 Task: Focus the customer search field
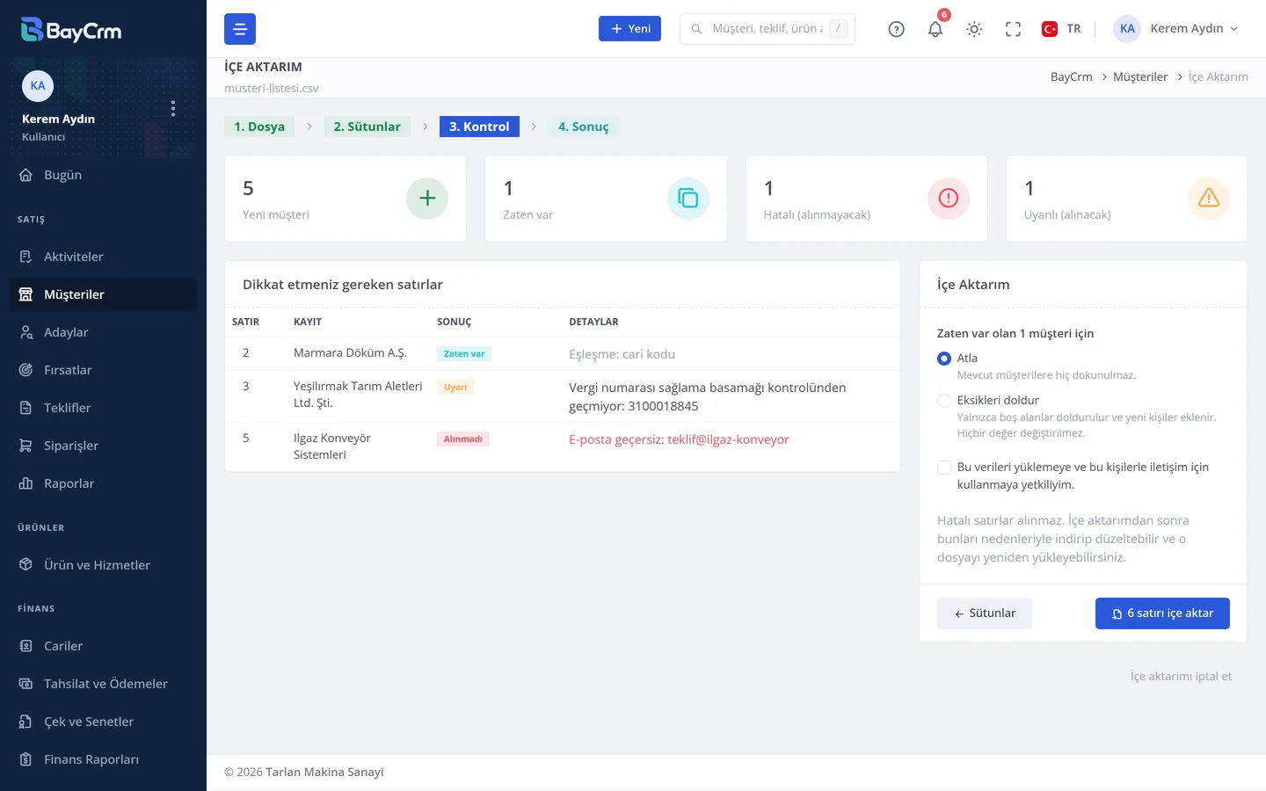tap(768, 29)
